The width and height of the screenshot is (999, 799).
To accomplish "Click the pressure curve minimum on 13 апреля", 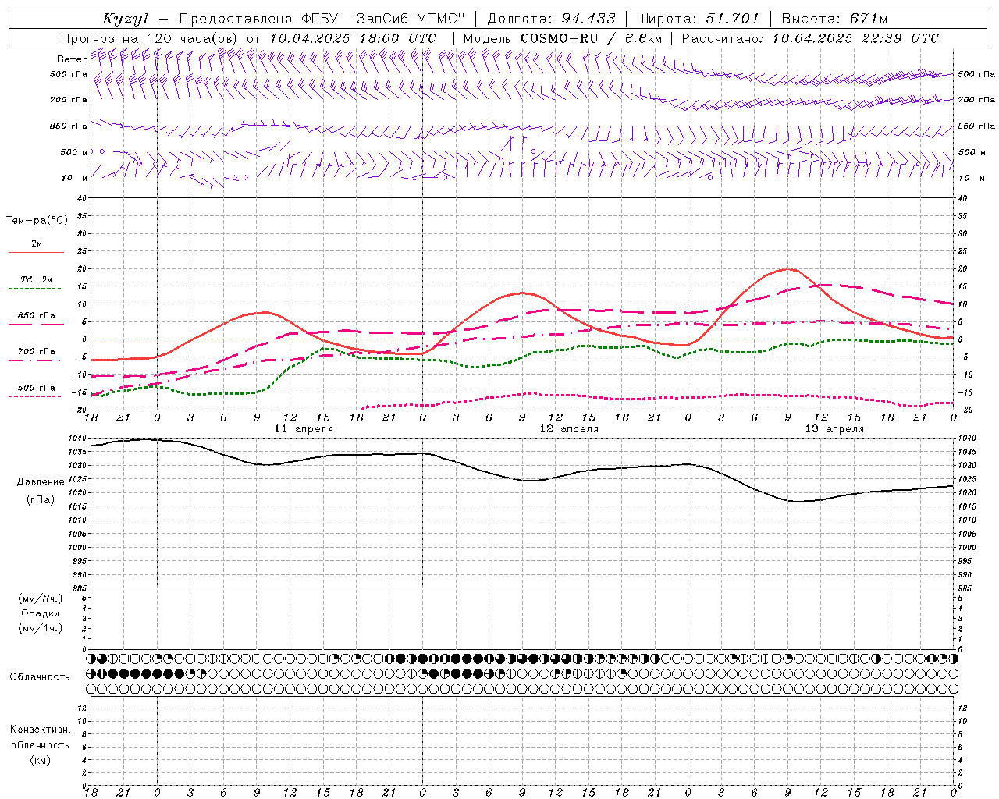I will coord(798,501).
